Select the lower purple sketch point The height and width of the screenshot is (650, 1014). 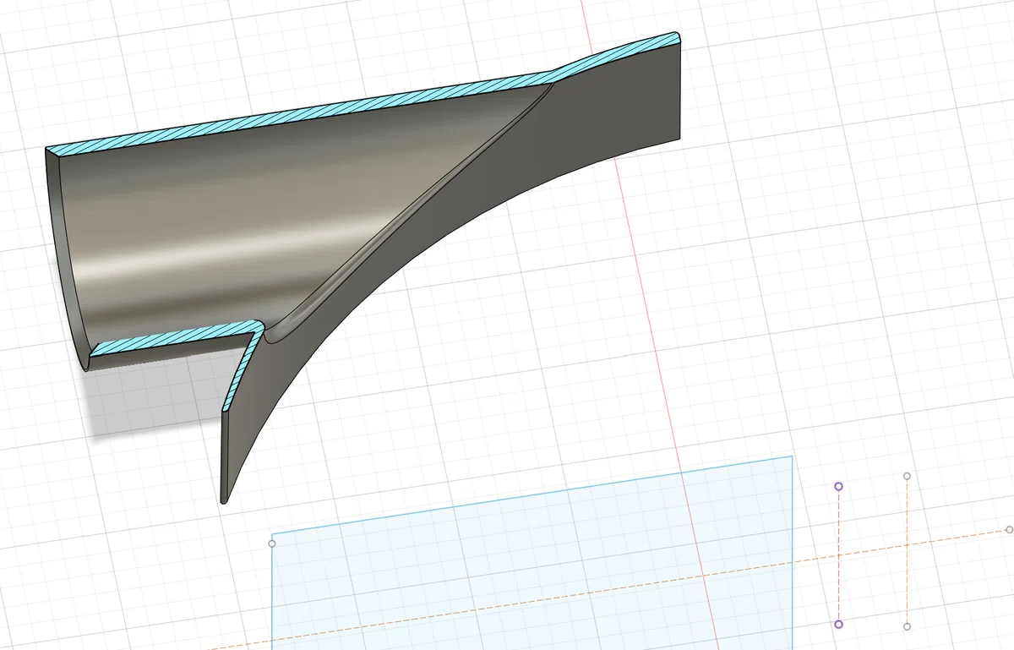(838, 625)
